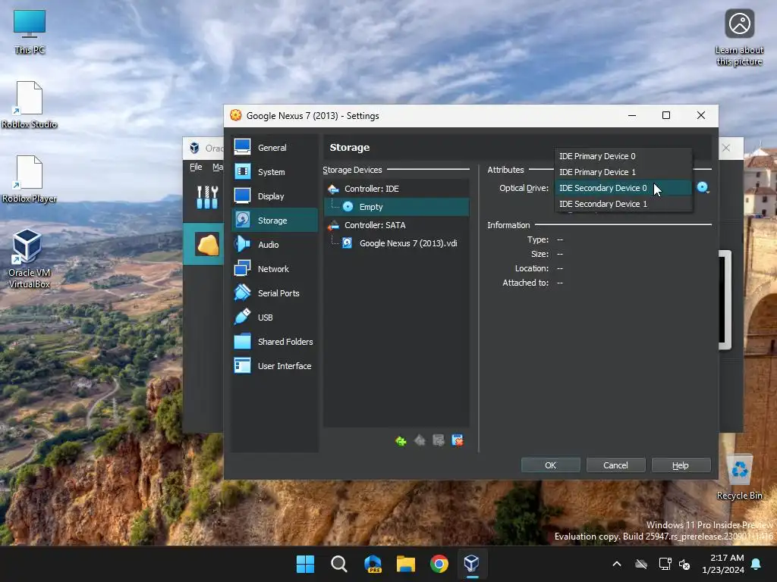777x582 pixels.
Task: Choose IDE Primary Device 0 option
Action: pyautogui.click(x=623, y=156)
